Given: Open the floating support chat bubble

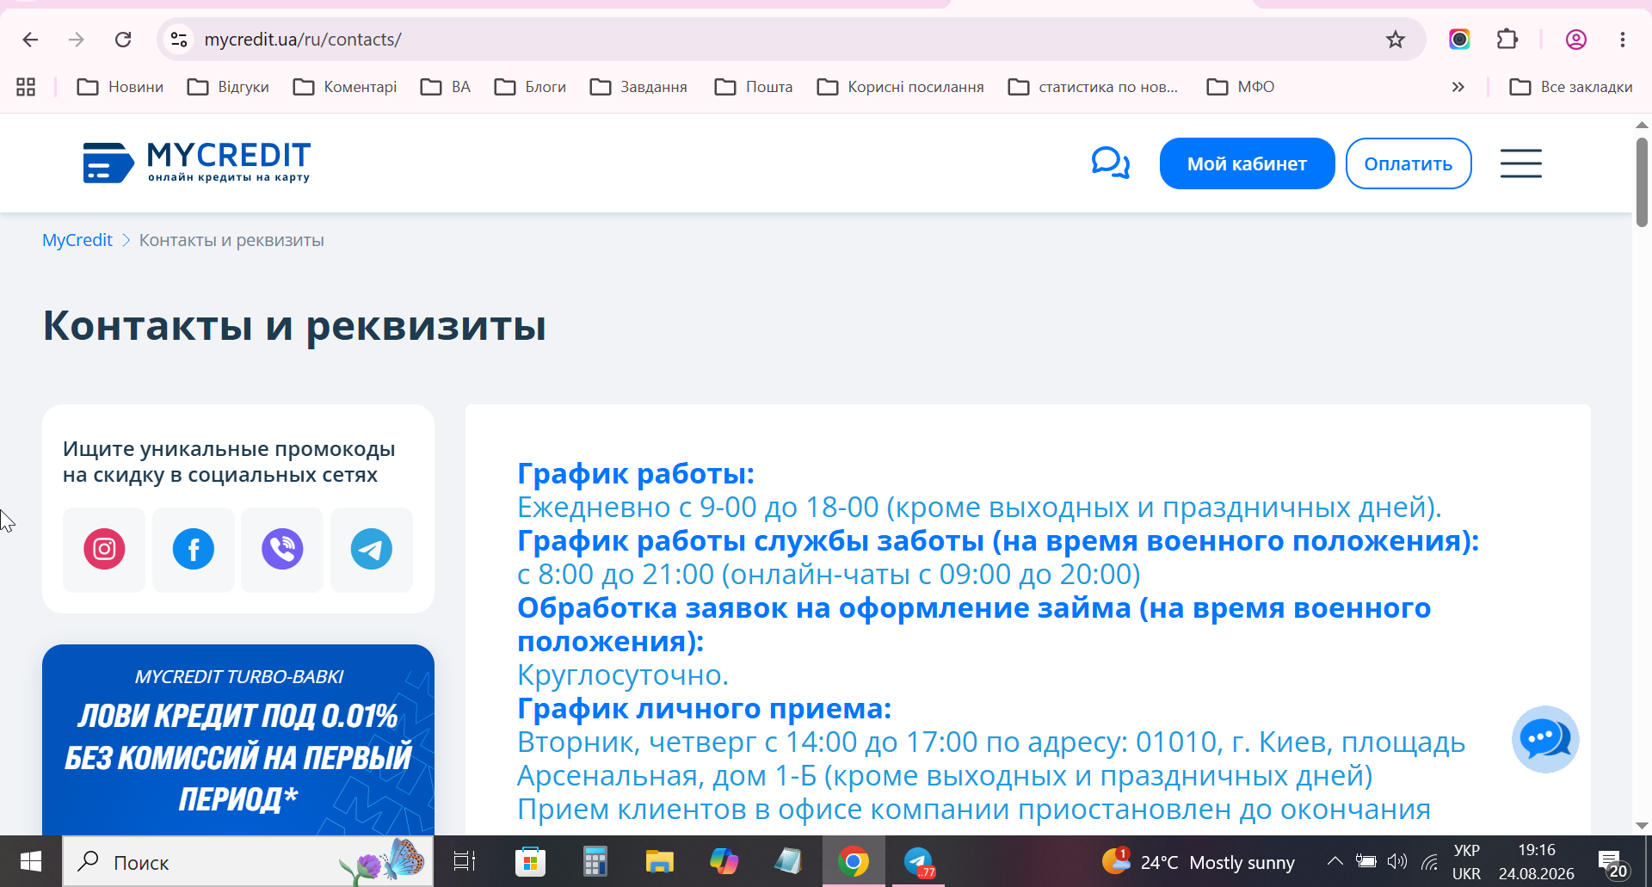Looking at the screenshot, I should 1545,739.
